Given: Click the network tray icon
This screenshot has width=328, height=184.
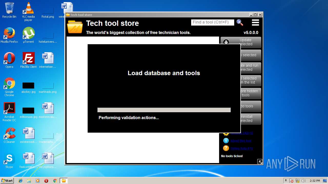Looking at the screenshot, I should pos(298,181).
